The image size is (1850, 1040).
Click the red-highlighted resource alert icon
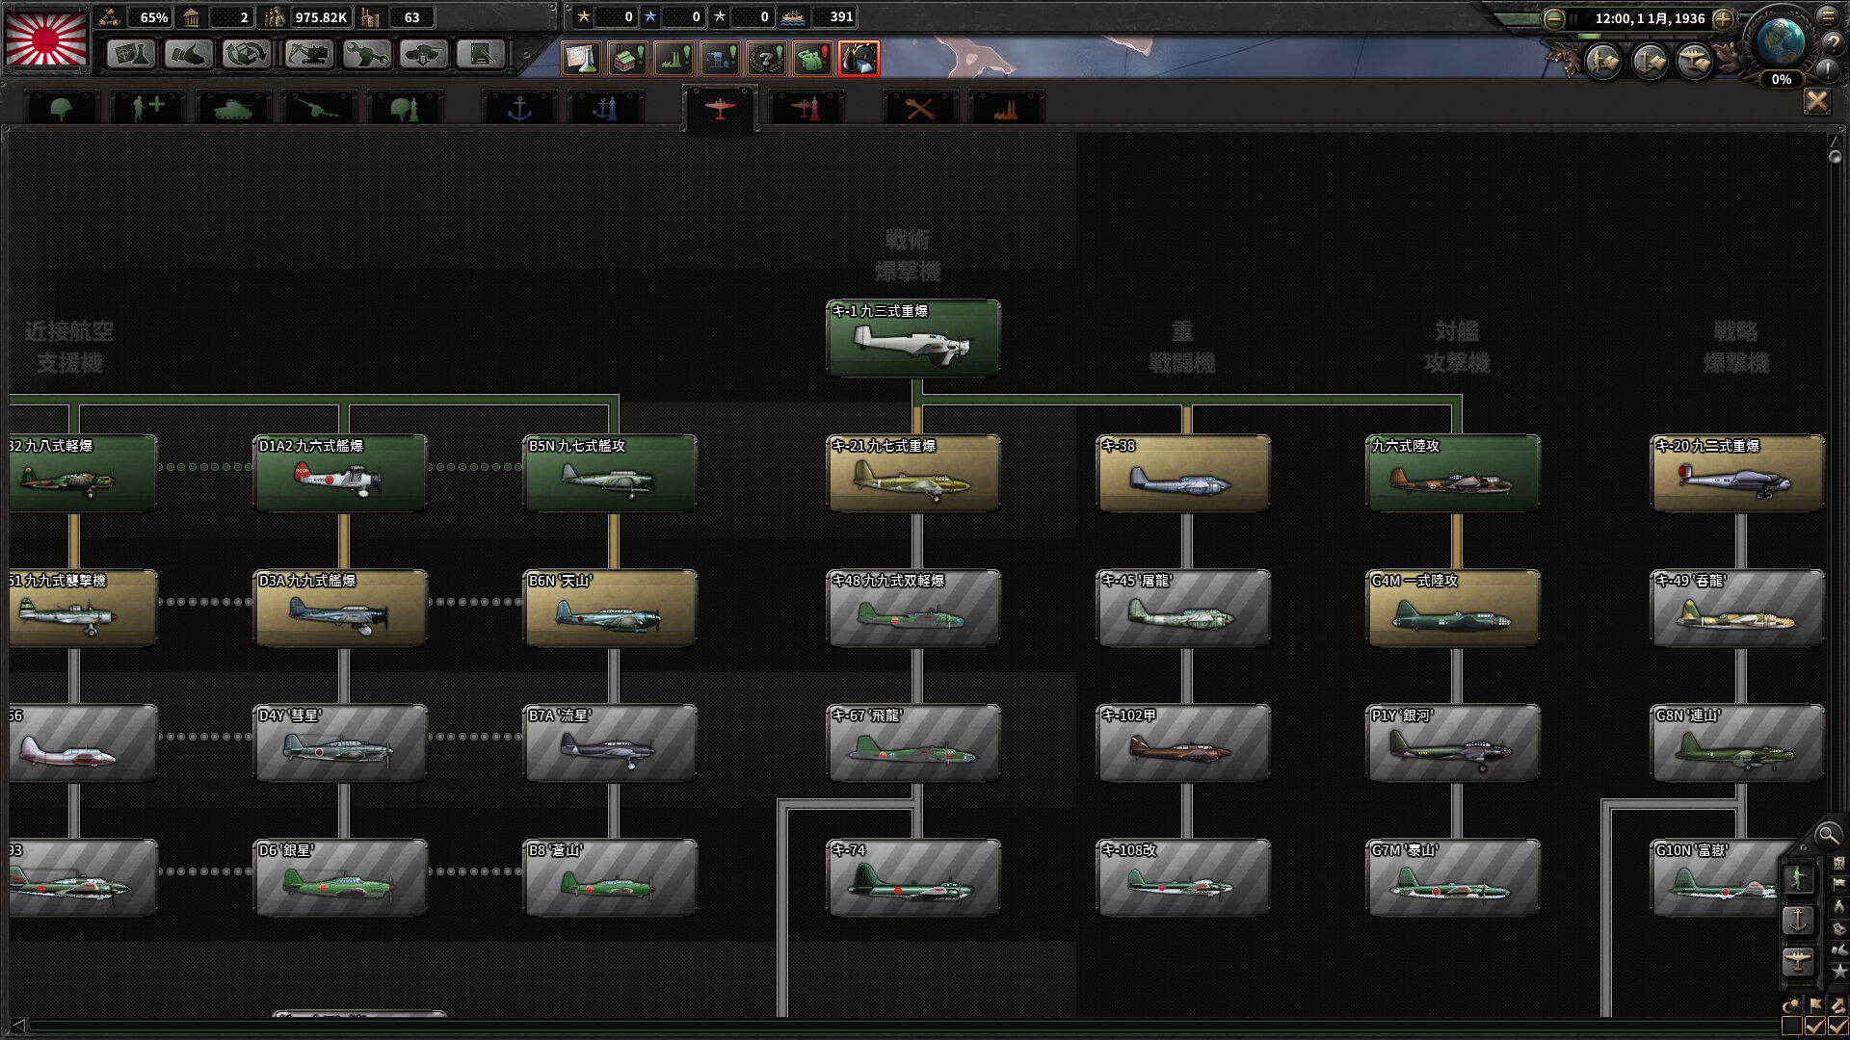point(859,59)
